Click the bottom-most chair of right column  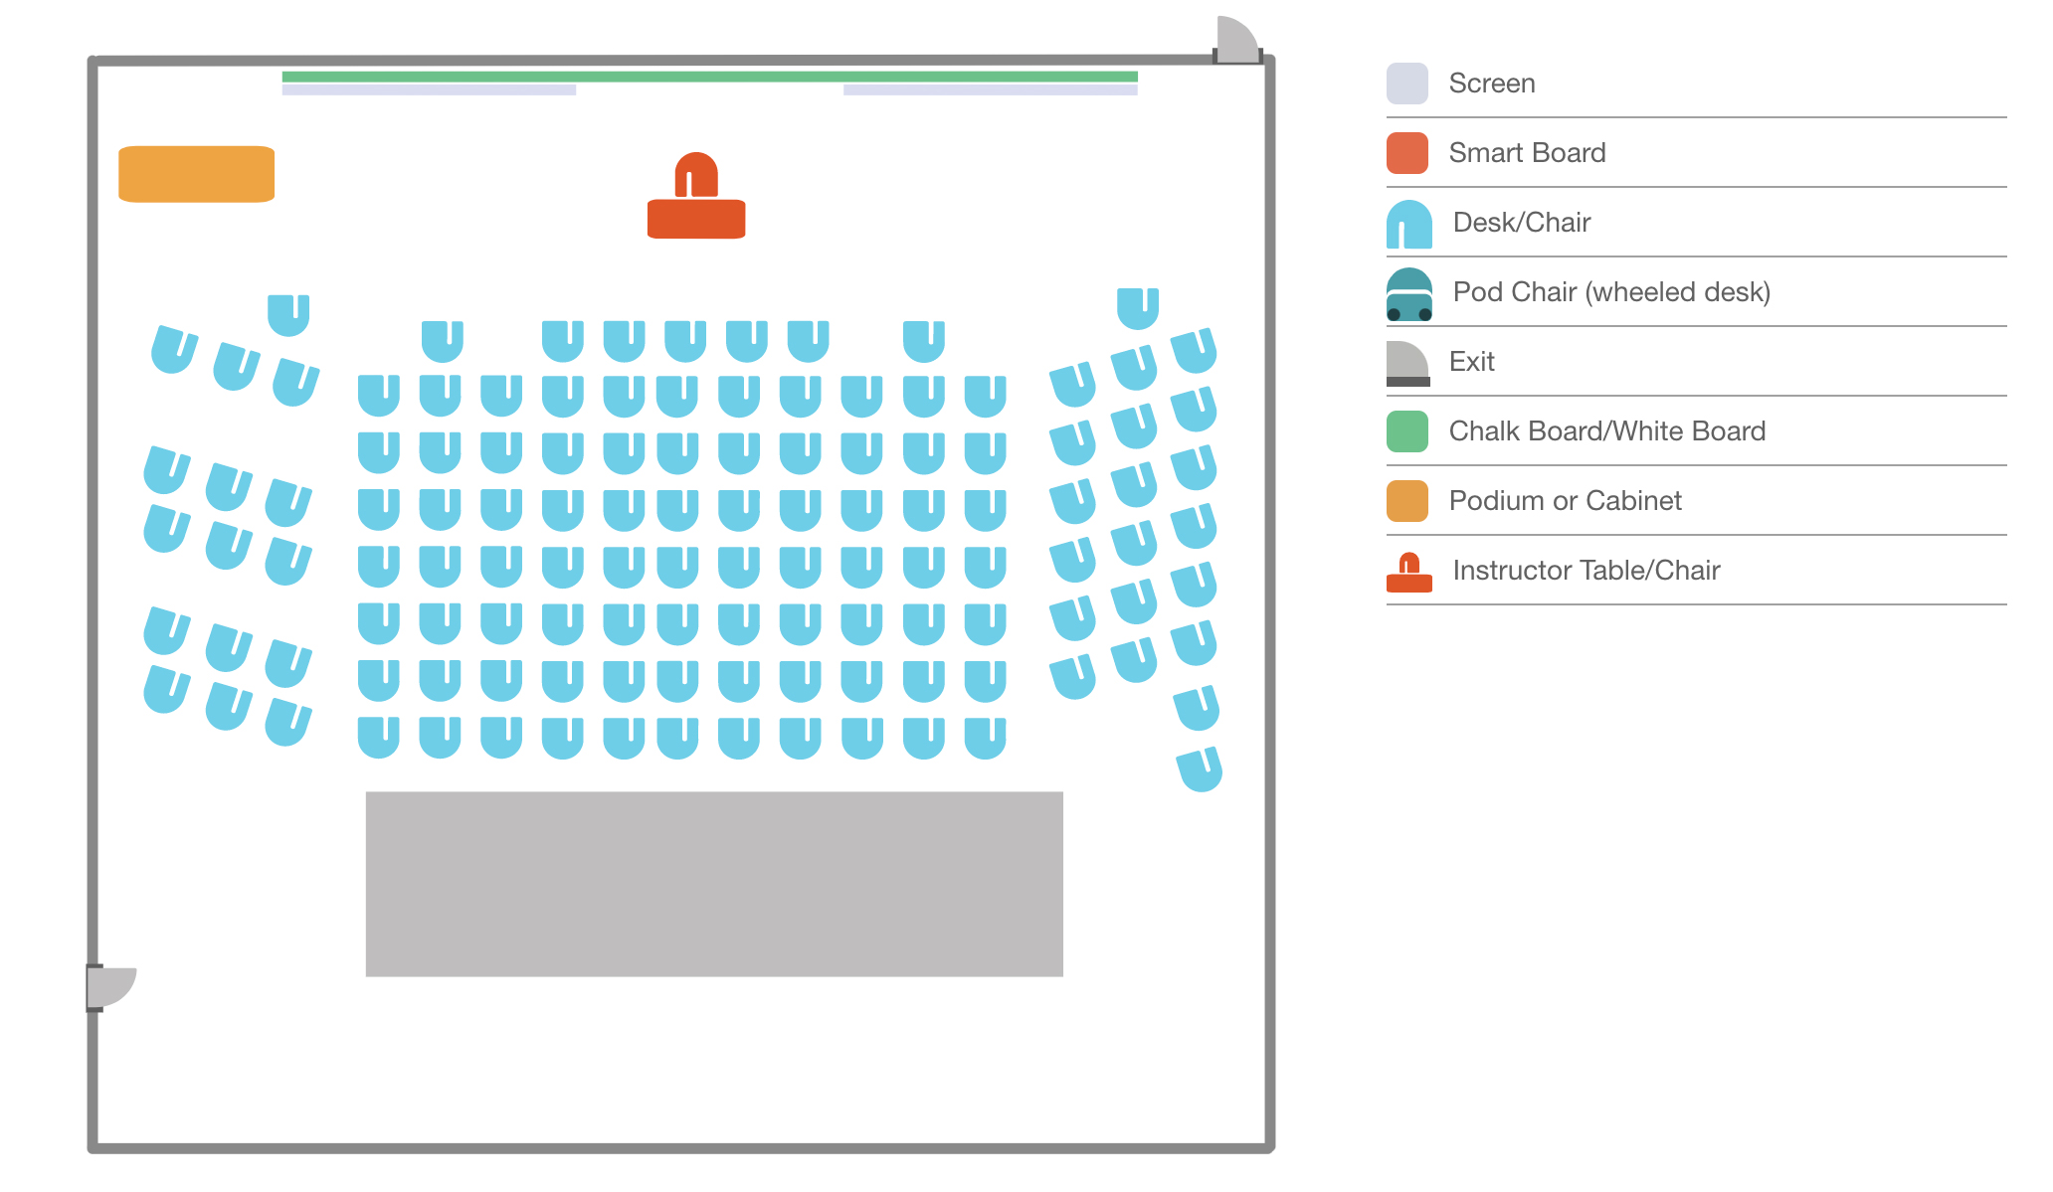coord(1199,769)
